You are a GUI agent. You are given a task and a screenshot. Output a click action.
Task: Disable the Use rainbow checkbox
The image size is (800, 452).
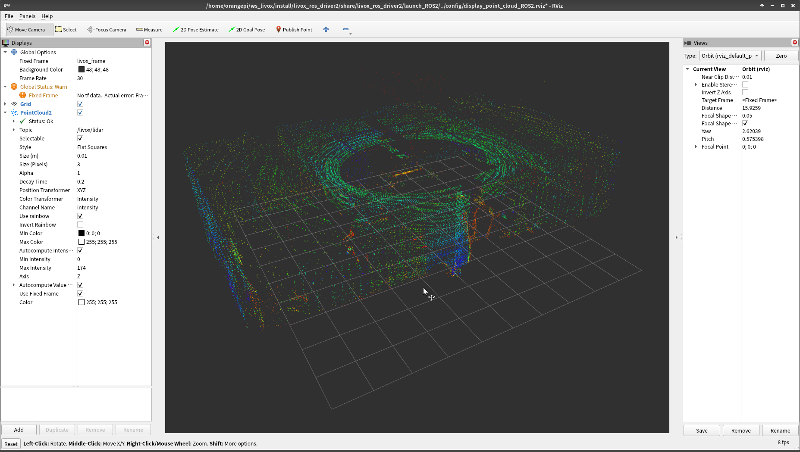pyautogui.click(x=80, y=216)
